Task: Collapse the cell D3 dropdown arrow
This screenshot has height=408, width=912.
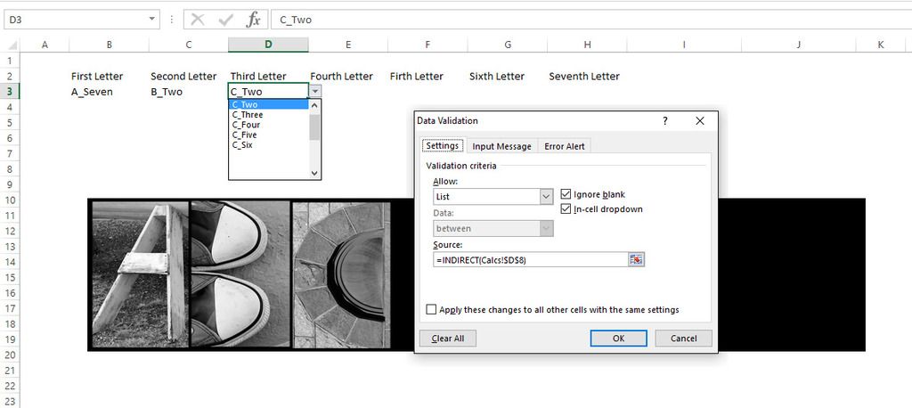Action: coord(315,91)
